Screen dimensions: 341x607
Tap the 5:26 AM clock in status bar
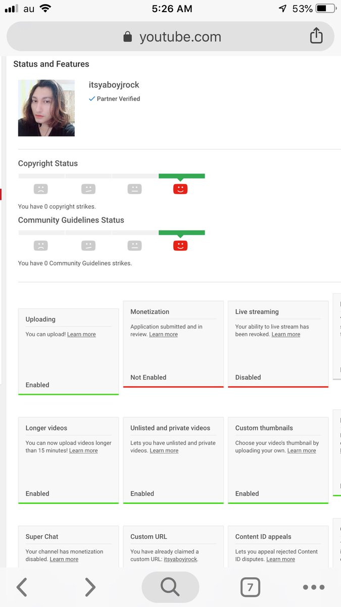point(172,9)
